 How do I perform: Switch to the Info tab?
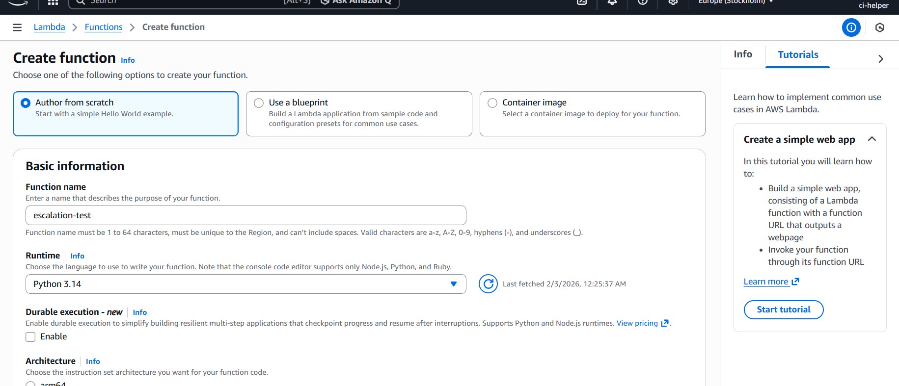click(742, 54)
